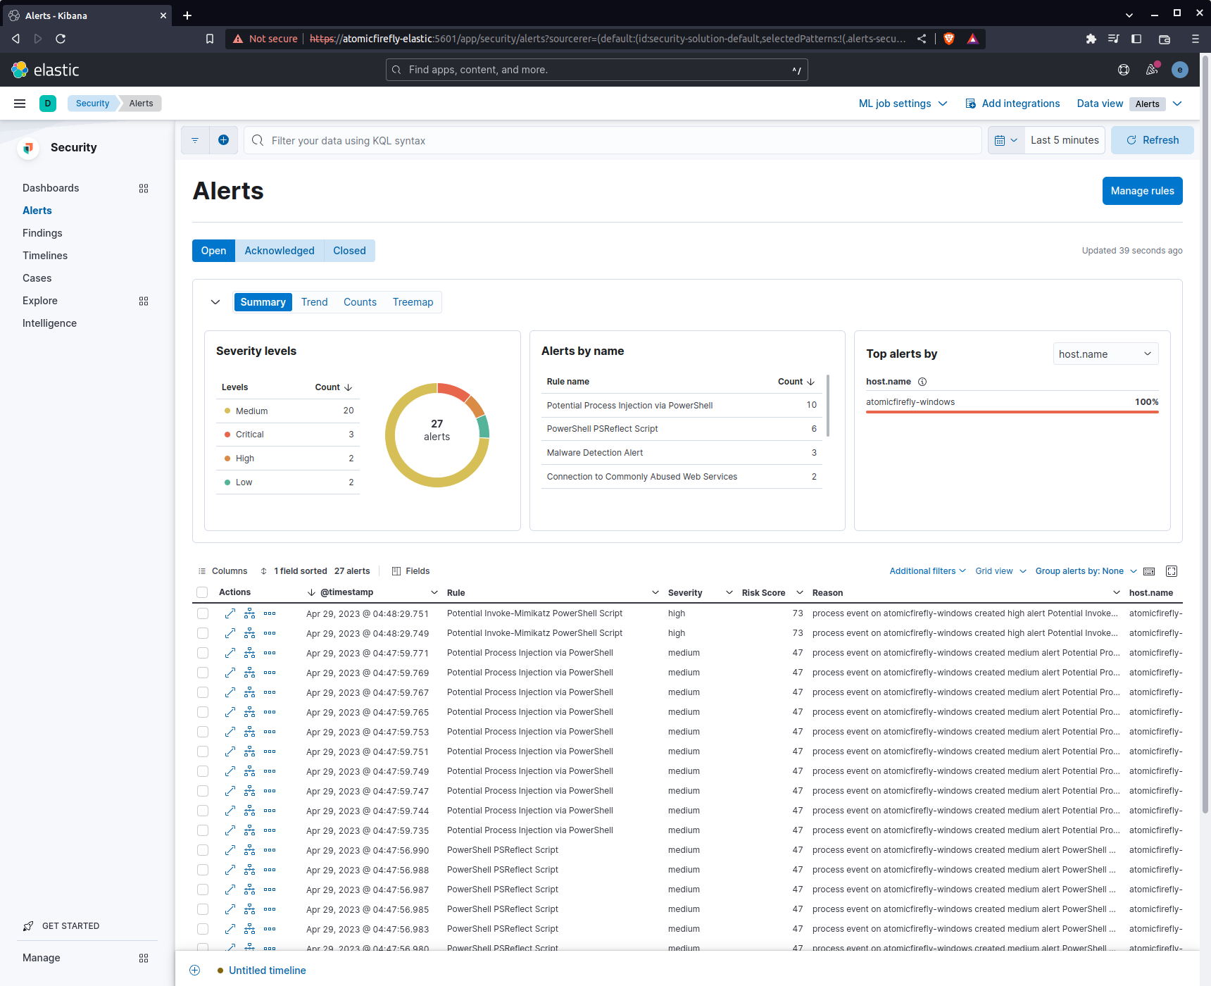The height and width of the screenshot is (986, 1211).
Task: Collapse the summary charts panel chevron
Action: pos(215,302)
